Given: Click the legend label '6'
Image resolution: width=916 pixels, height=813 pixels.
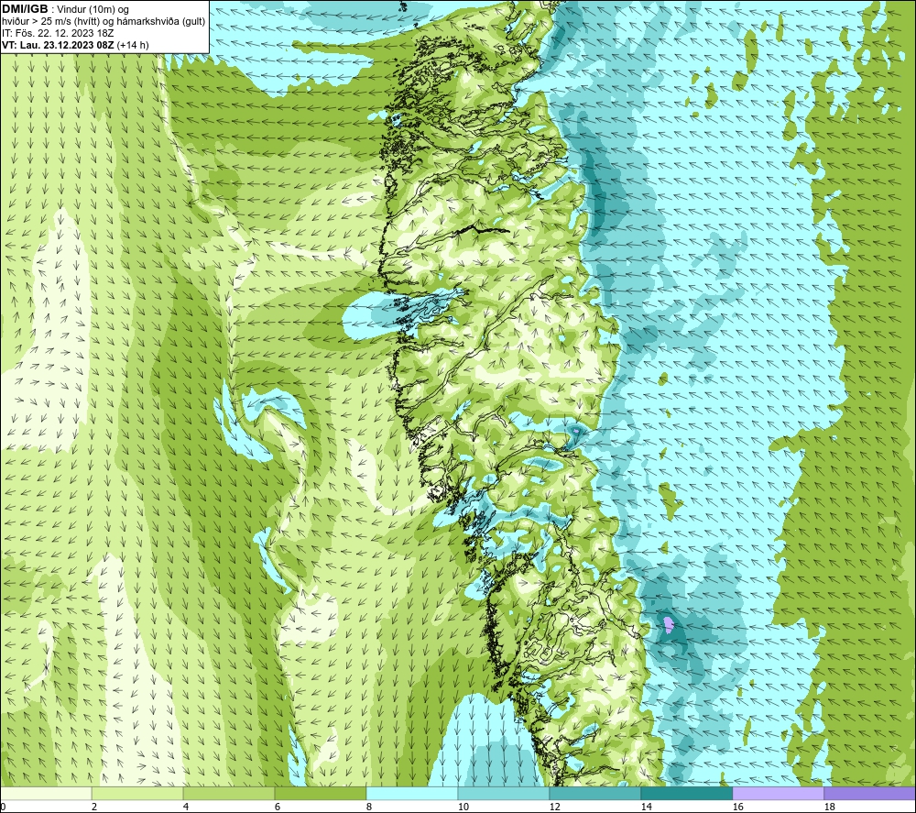Looking at the screenshot, I should point(277,808).
